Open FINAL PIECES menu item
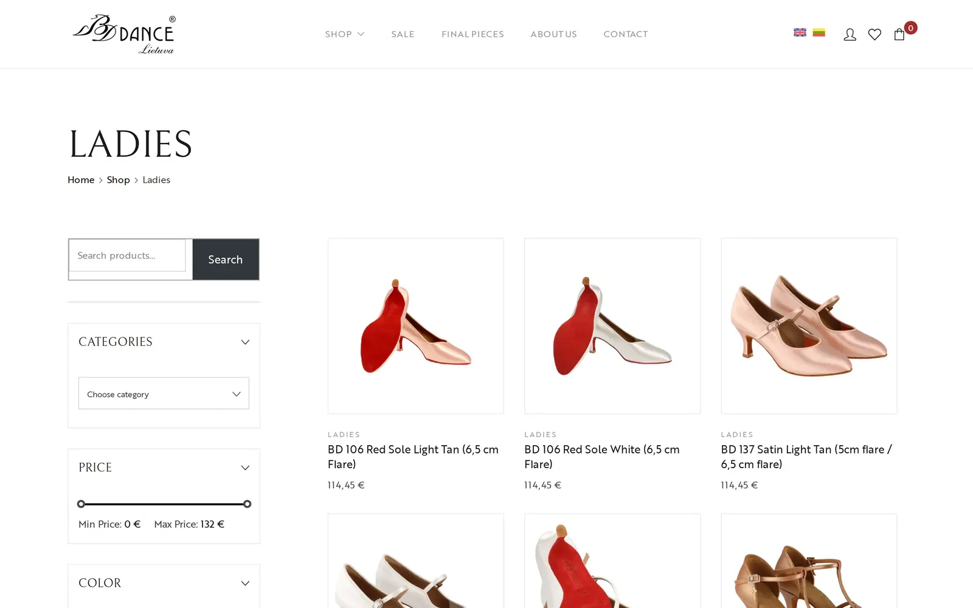 (x=473, y=34)
